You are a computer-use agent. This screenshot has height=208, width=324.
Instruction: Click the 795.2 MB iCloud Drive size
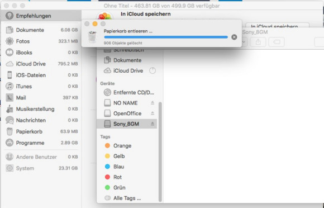[68, 64]
